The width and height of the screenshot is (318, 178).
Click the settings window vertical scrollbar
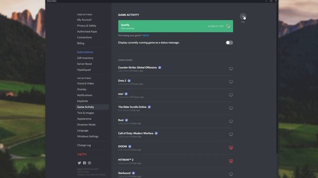click(277, 78)
